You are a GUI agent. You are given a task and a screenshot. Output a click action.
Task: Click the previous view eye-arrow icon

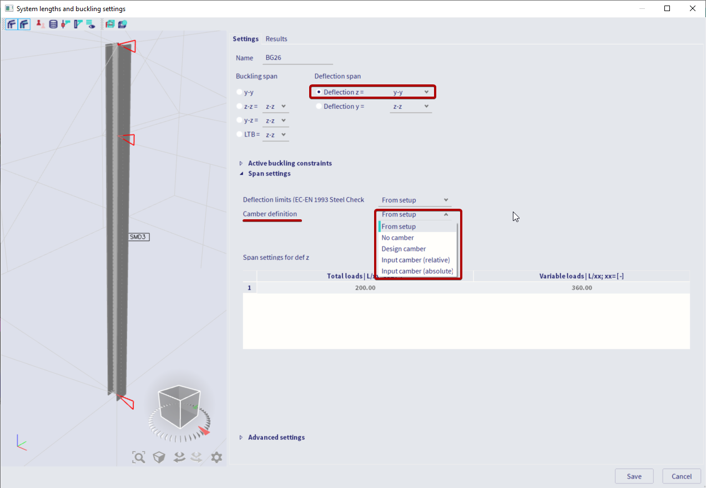[x=179, y=457]
